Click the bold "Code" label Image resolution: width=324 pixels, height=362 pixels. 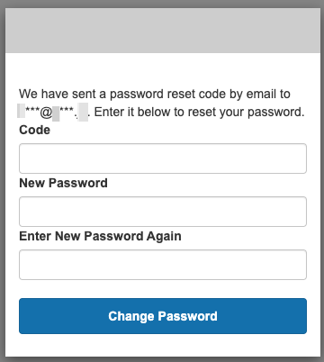(x=34, y=130)
